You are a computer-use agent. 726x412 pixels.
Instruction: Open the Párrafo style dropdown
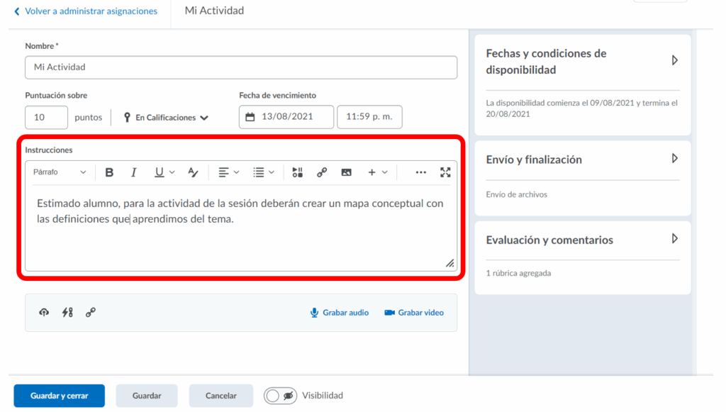(60, 172)
